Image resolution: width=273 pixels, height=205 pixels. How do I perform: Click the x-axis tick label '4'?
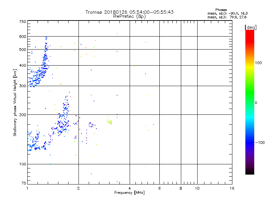[x=130, y=188]
